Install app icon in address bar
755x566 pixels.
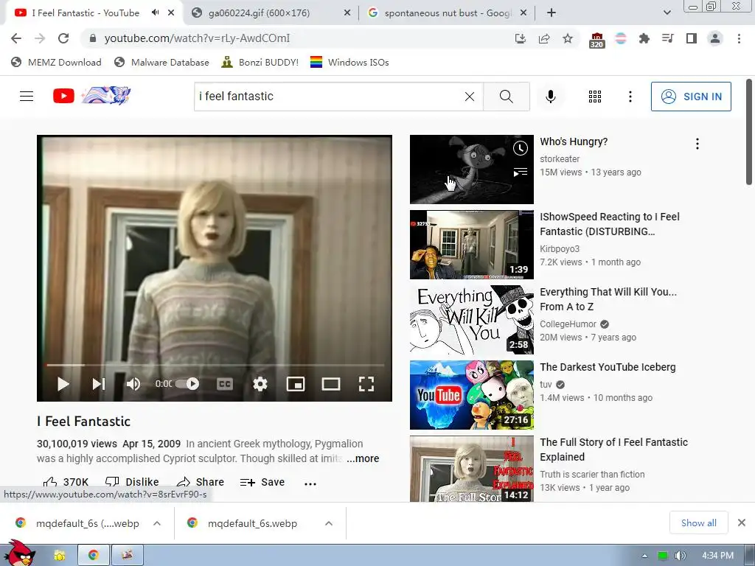(521, 38)
